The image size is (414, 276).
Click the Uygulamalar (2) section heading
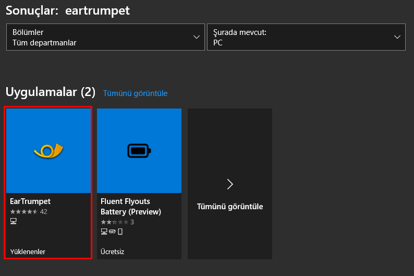[x=51, y=92]
